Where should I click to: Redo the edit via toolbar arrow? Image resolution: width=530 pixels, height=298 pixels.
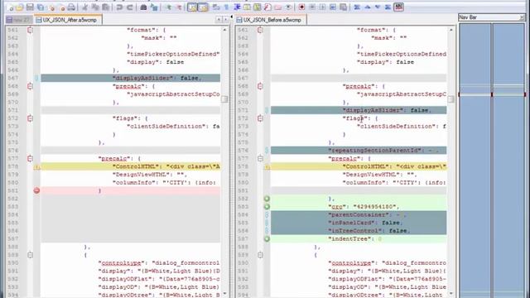tap(129, 7)
